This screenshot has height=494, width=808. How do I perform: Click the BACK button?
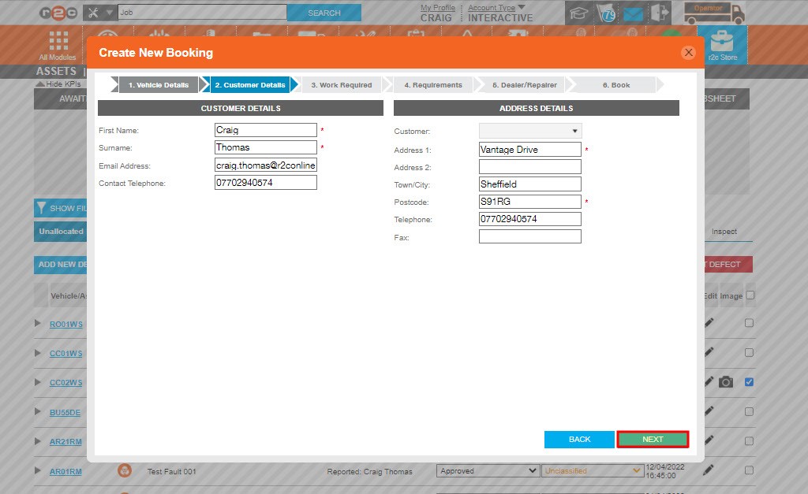coord(579,440)
